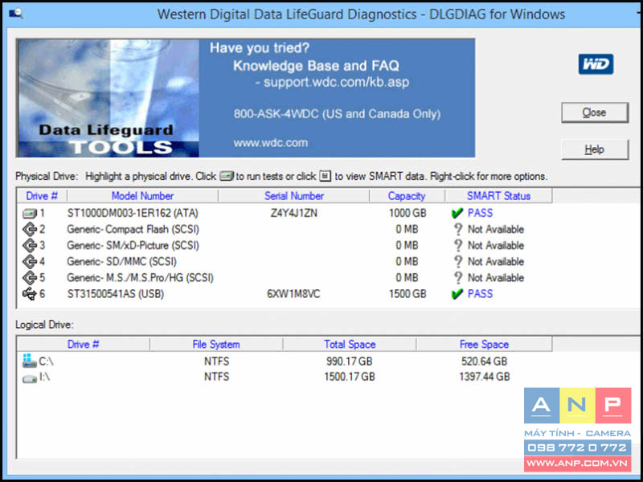Screen dimensions: 643x482
Task: Click Not Available for the Compact Flash drive
Action: (496, 230)
